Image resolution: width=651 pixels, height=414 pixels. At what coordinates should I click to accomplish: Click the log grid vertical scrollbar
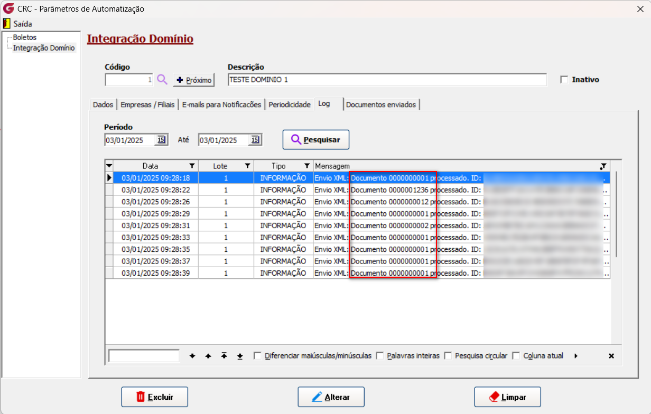pyautogui.click(x=617, y=214)
